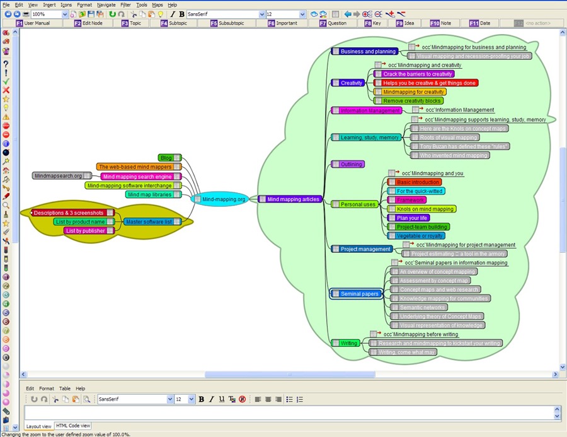Viewport: 567px width, 437px height.
Task: Click the horizontal scrollbar thumb of map
Action: point(290,375)
